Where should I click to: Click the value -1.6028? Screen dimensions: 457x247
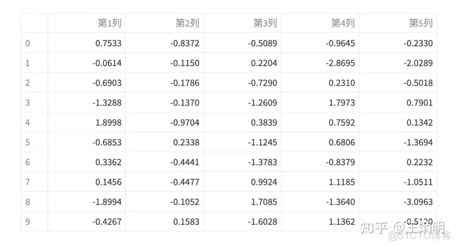coord(263,222)
